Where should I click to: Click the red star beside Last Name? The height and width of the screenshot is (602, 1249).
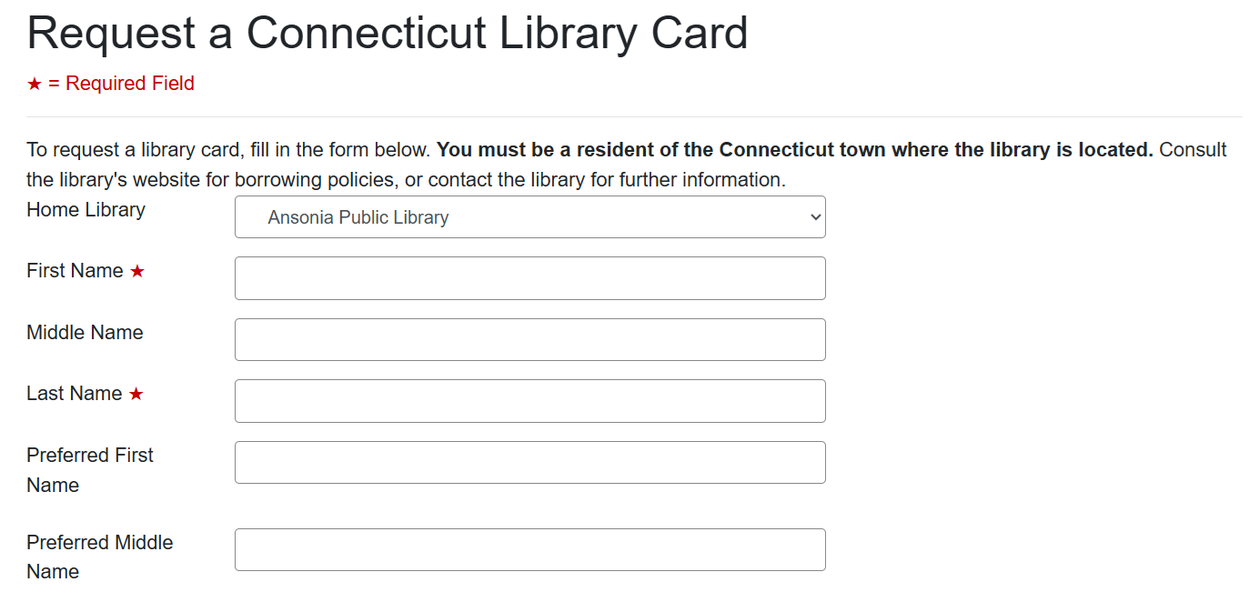136,394
